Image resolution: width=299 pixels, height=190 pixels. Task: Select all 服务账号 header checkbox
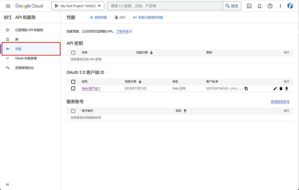point(73,111)
